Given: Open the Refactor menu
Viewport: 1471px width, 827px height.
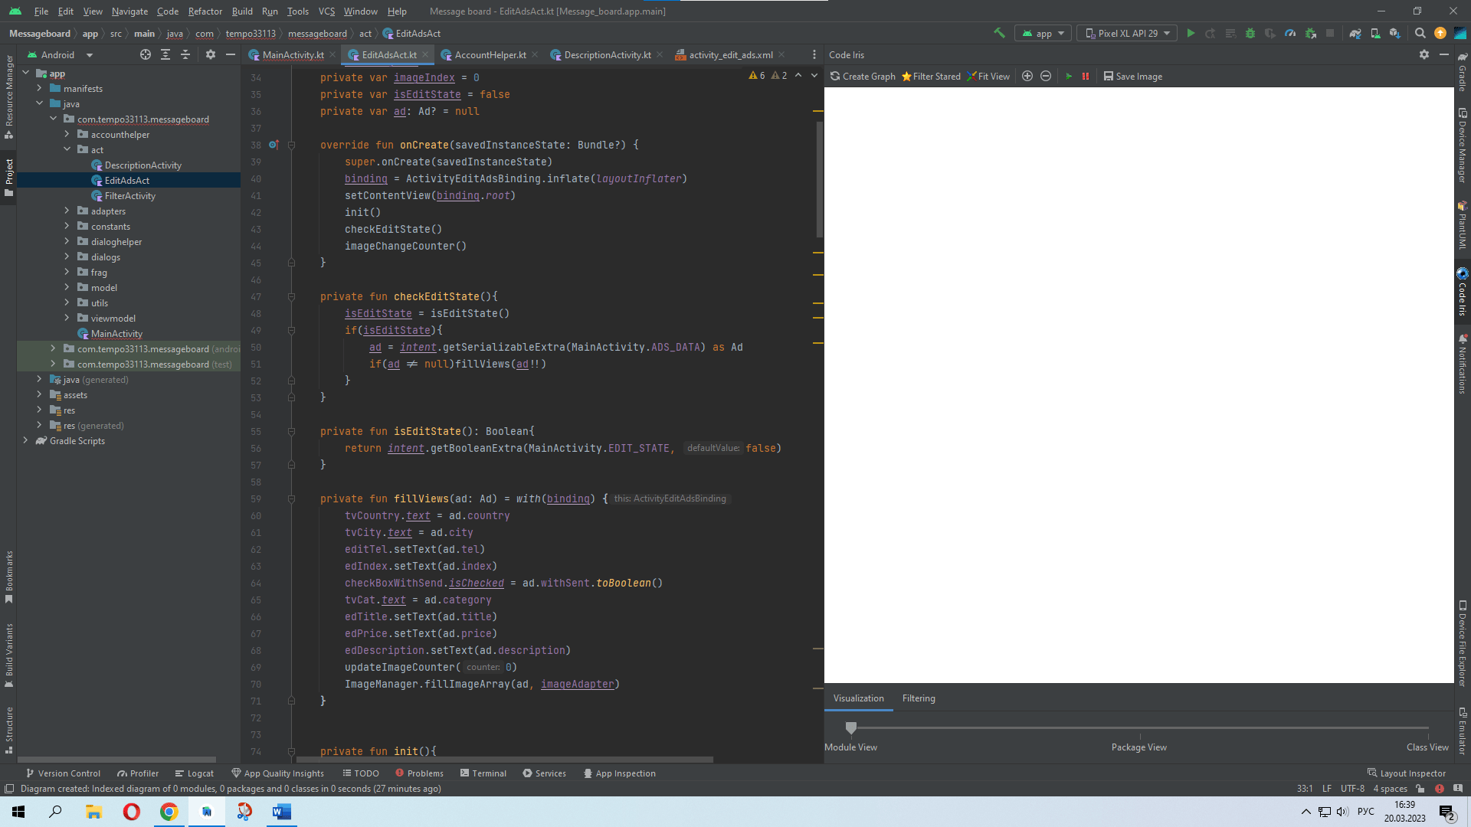Looking at the screenshot, I should point(205,11).
